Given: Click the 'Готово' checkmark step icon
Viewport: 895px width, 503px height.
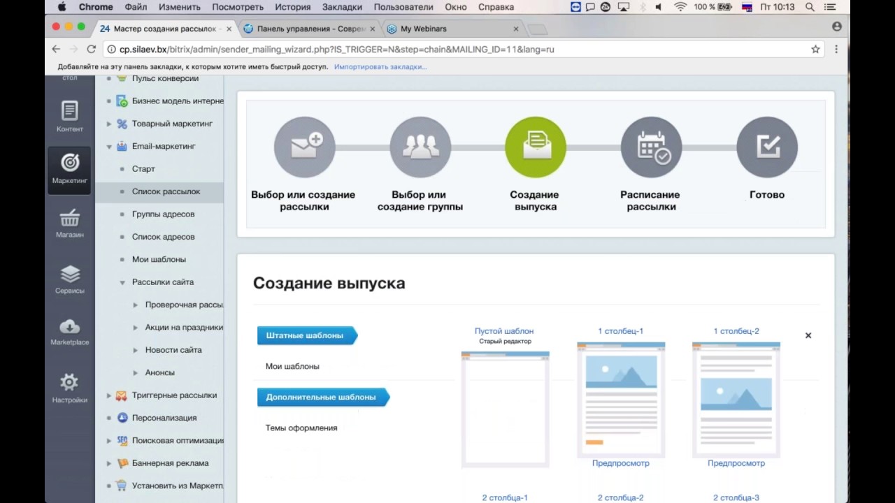Looking at the screenshot, I should point(767,147).
